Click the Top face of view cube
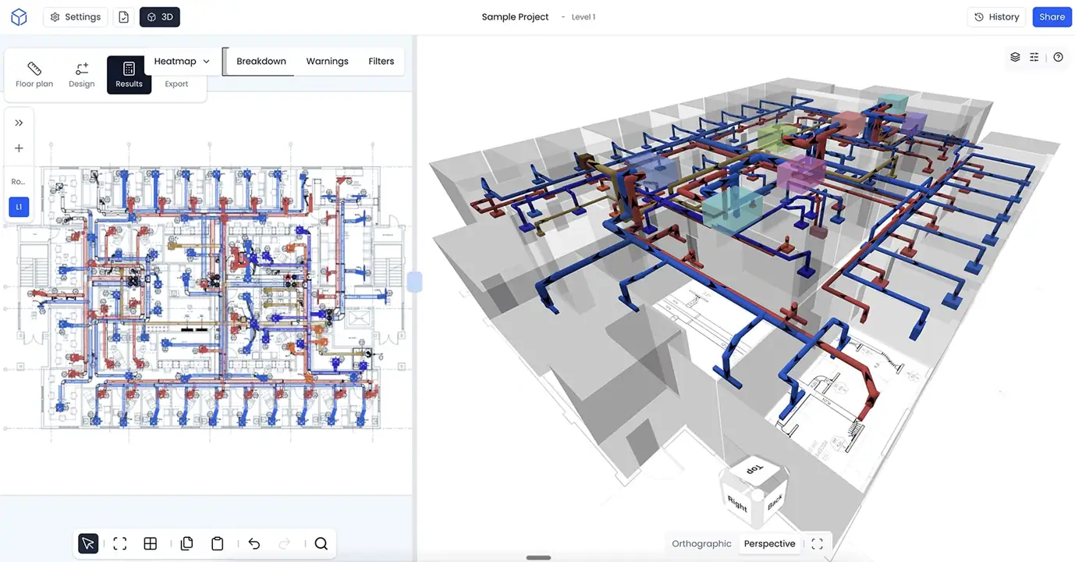Viewport: 1075px width, 562px height. coord(754,471)
